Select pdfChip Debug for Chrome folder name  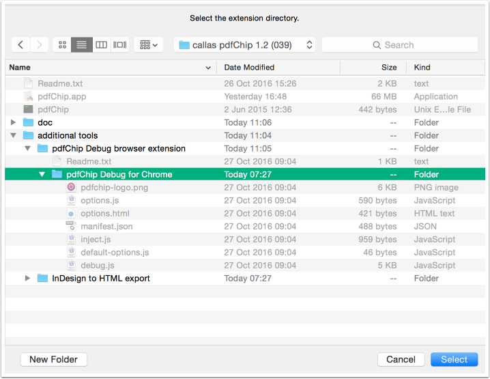[119, 175]
